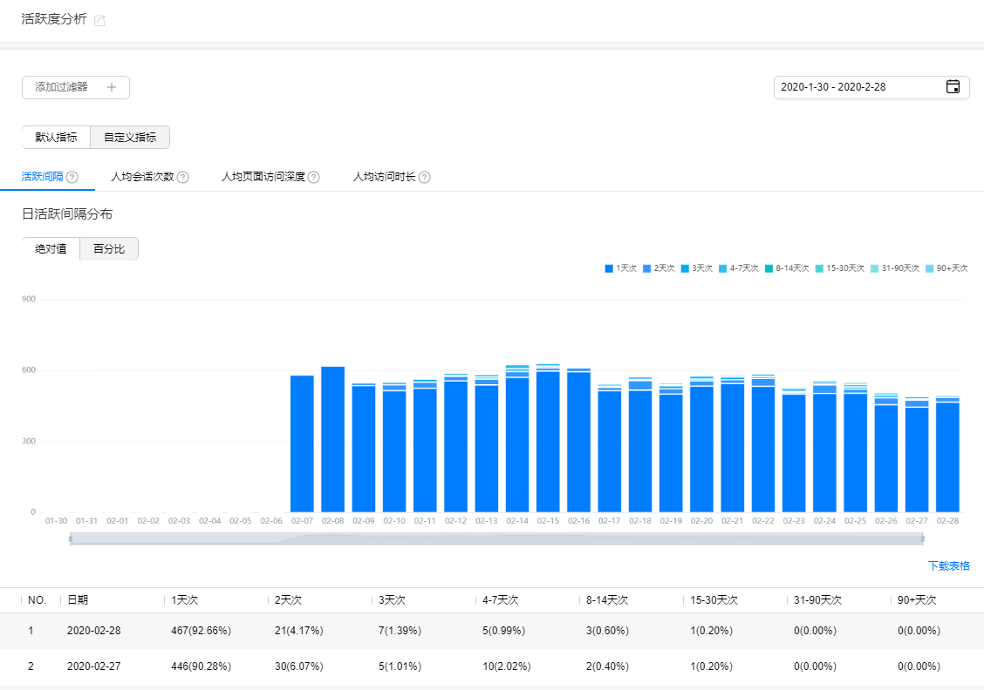Click the 5(1.01%) table cell
The height and width of the screenshot is (690, 984).
[400, 666]
